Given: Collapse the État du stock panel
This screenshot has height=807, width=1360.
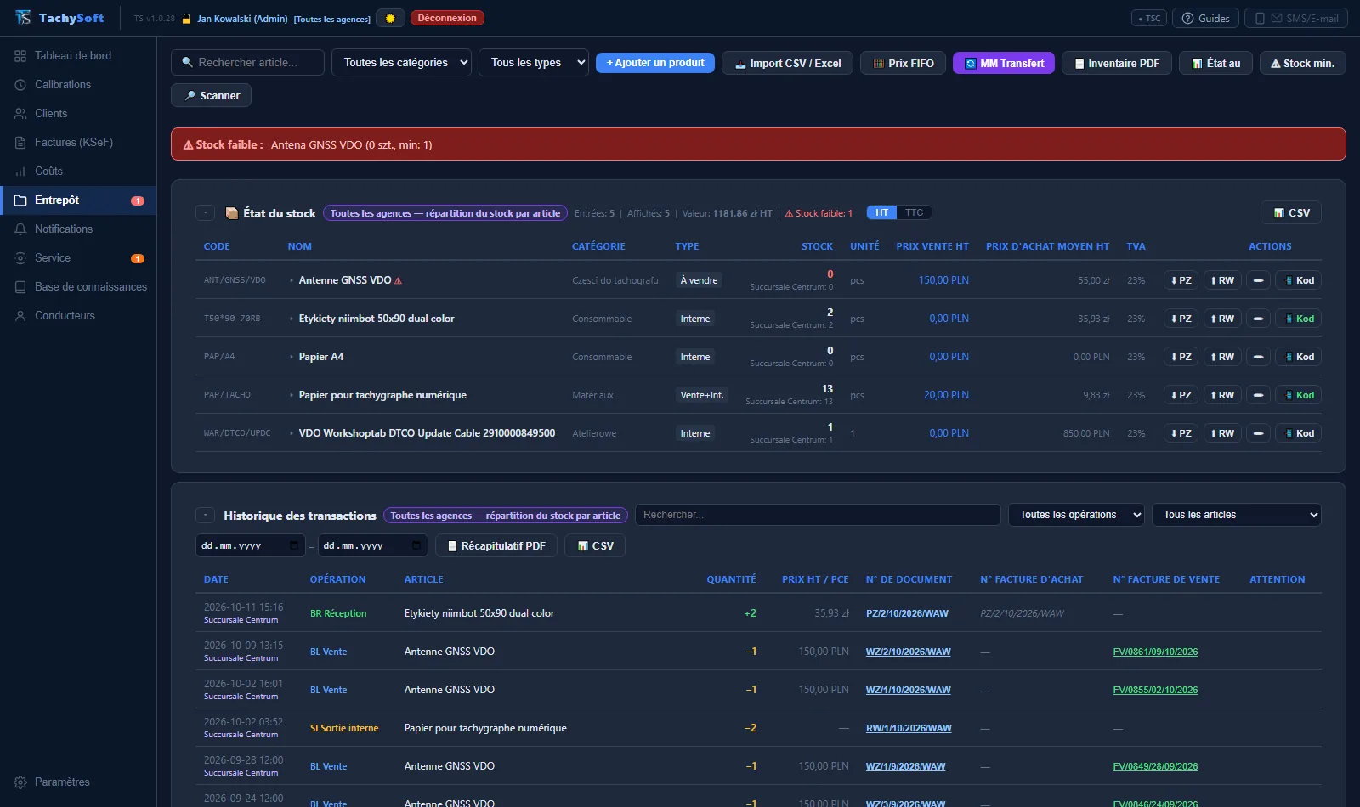Looking at the screenshot, I should 205,213.
